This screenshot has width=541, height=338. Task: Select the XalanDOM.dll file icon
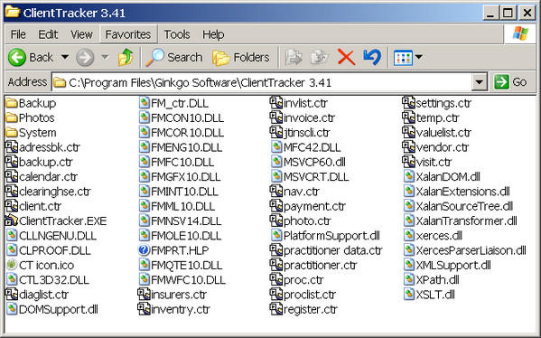coord(409,176)
